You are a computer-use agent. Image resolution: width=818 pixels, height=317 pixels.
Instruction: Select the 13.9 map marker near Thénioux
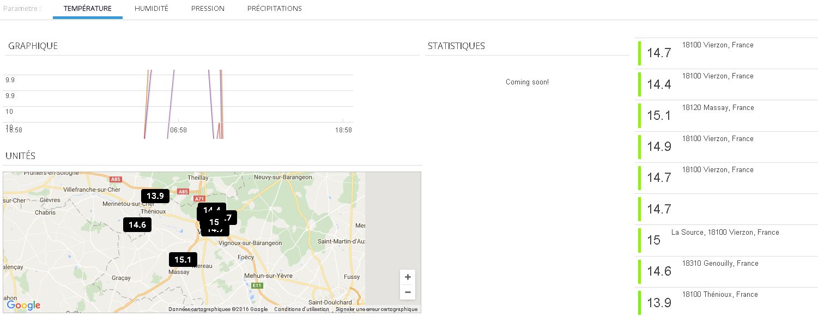[x=155, y=196]
